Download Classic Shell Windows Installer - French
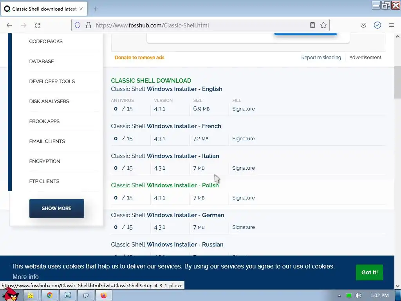The width and height of the screenshot is (401, 301). pos(166,126)
